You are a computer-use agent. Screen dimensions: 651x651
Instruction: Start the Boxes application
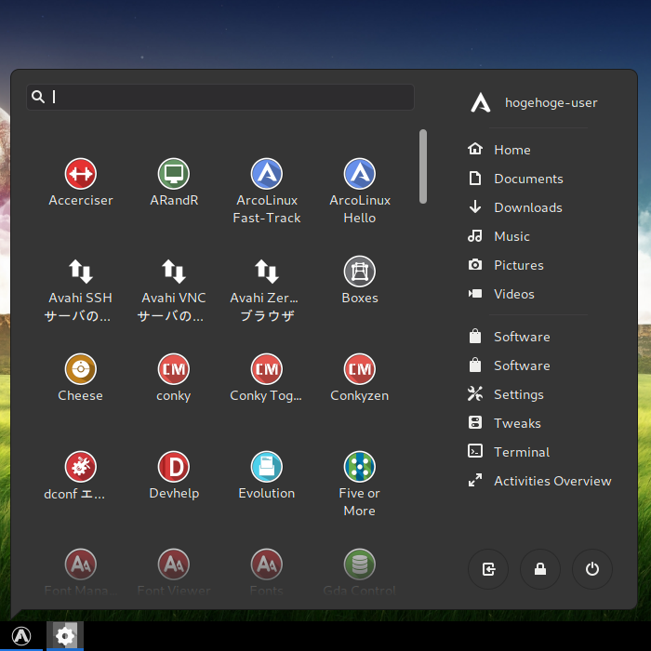[x=360, y=280]
